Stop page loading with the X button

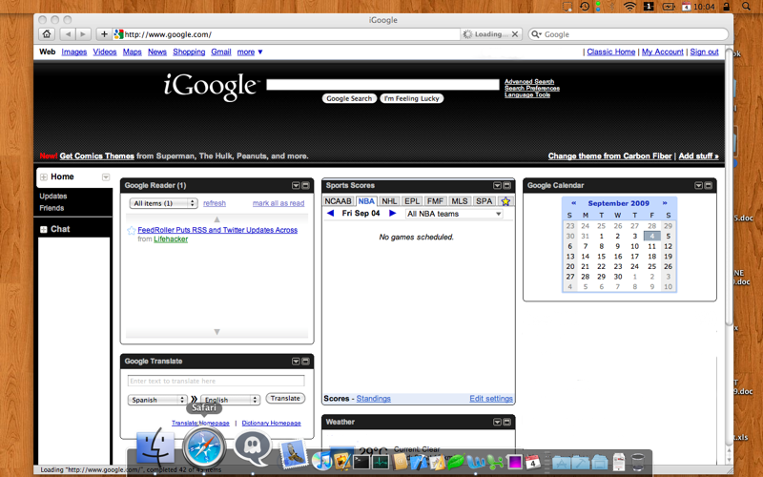pos(515,34)
